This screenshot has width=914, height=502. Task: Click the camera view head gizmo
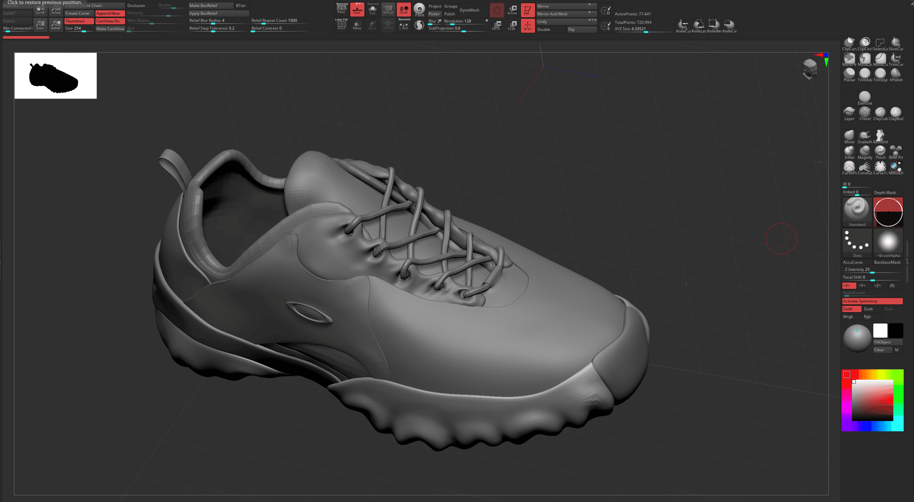point(810,69)
